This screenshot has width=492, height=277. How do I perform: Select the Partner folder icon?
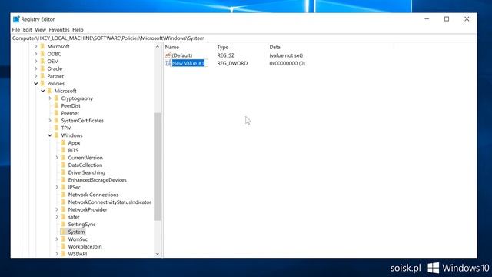[x=43, y=76]
